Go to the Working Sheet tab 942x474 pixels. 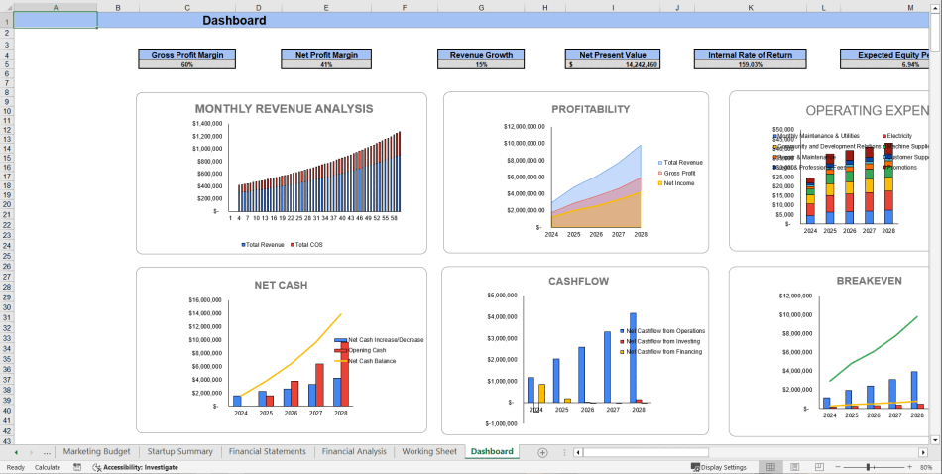pos(428,452)
